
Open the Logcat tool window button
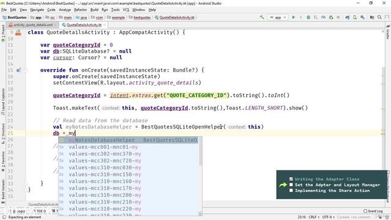pos(19,211)
